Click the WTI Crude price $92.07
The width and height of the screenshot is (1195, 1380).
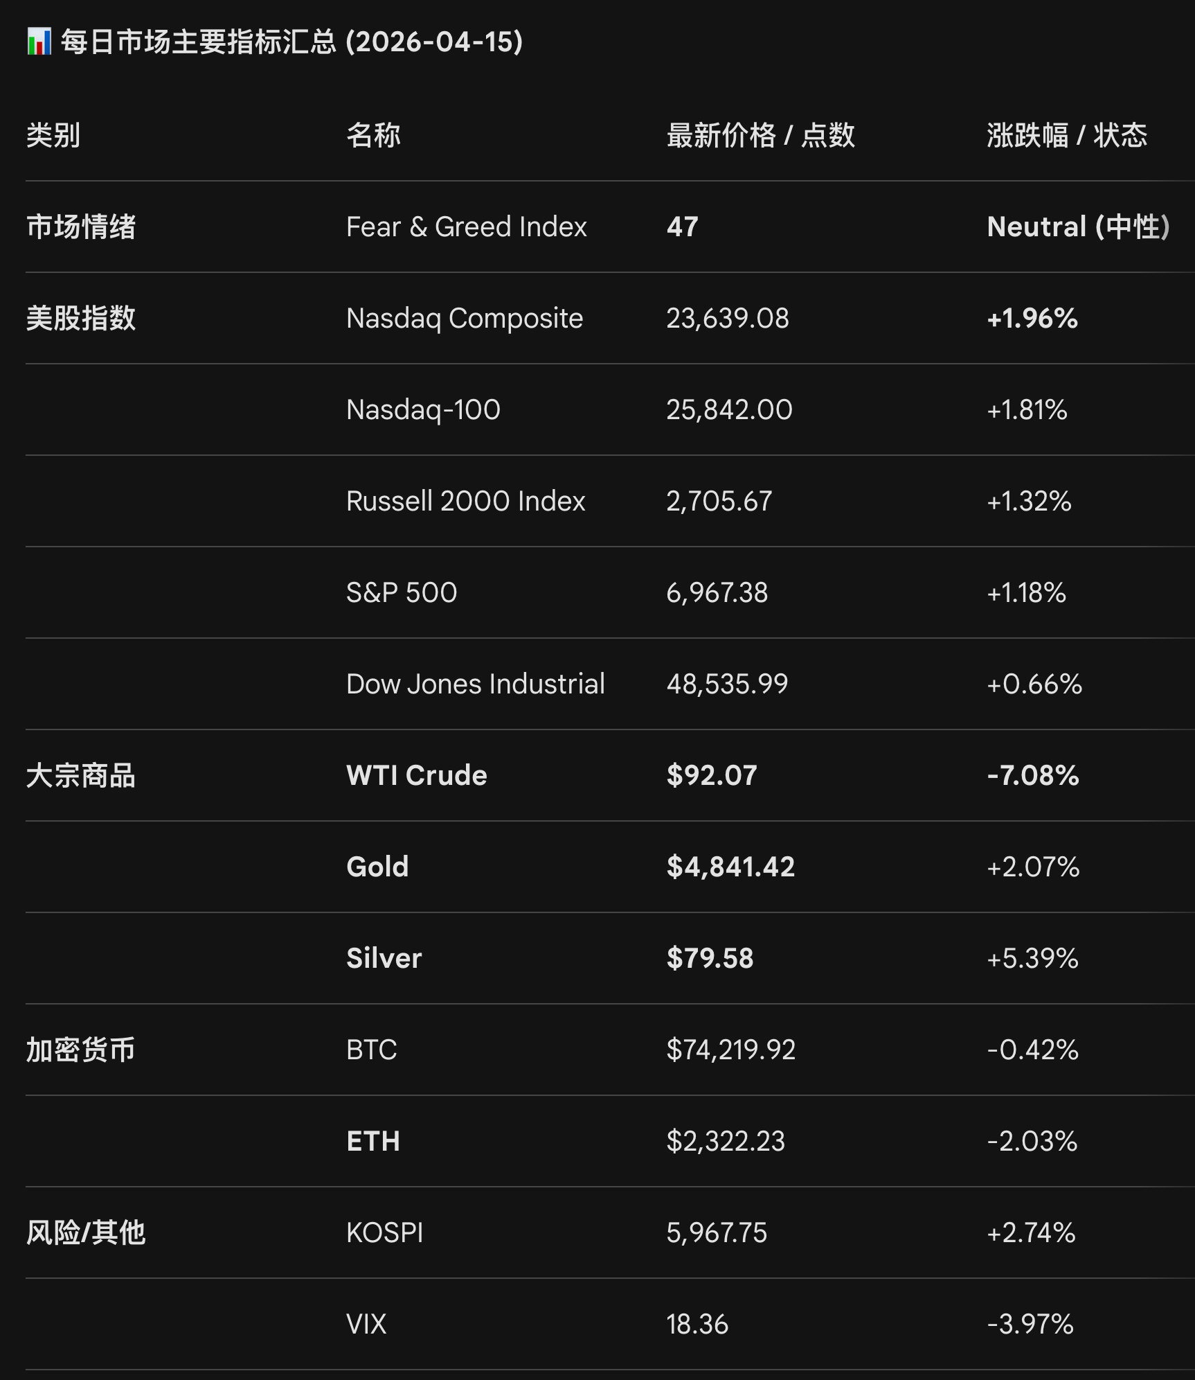712,775
